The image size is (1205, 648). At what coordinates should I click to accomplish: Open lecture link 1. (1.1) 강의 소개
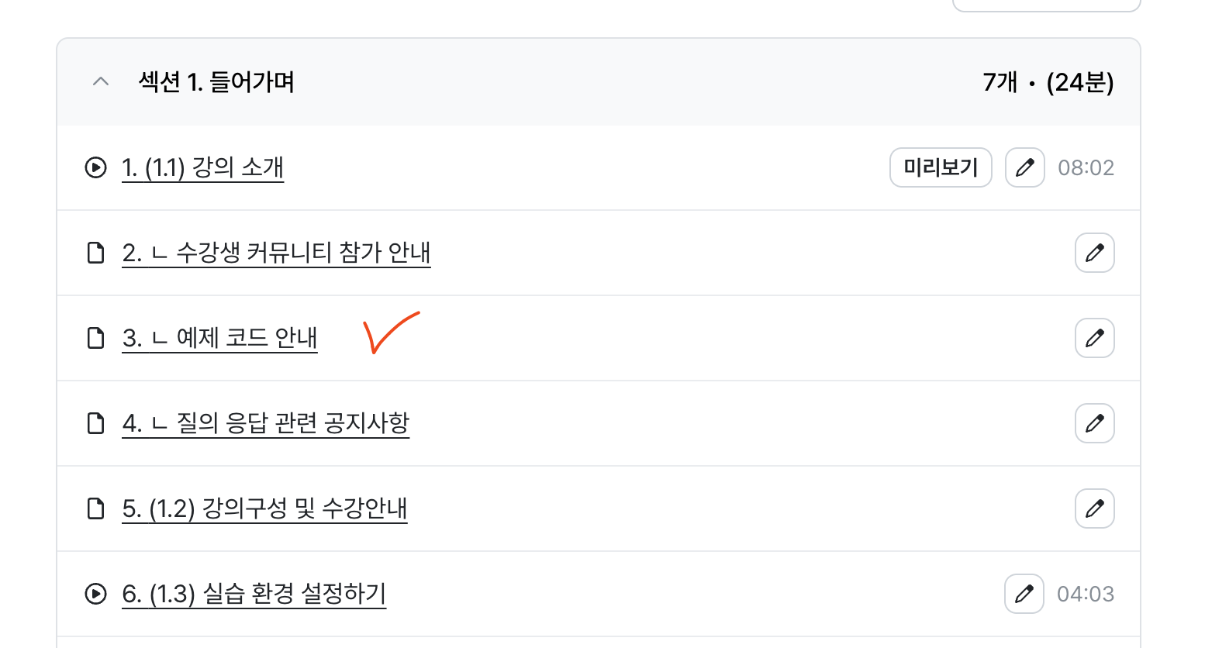pos(203,167)
